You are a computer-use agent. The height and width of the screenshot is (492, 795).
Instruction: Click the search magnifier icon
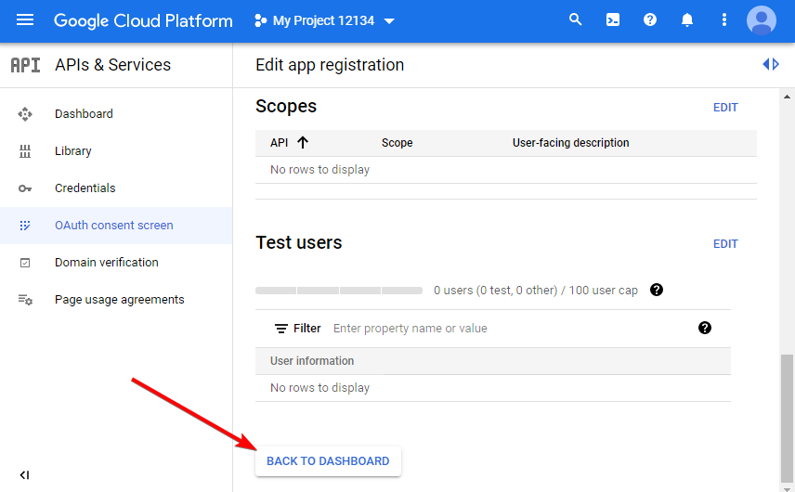coord(576,20)
